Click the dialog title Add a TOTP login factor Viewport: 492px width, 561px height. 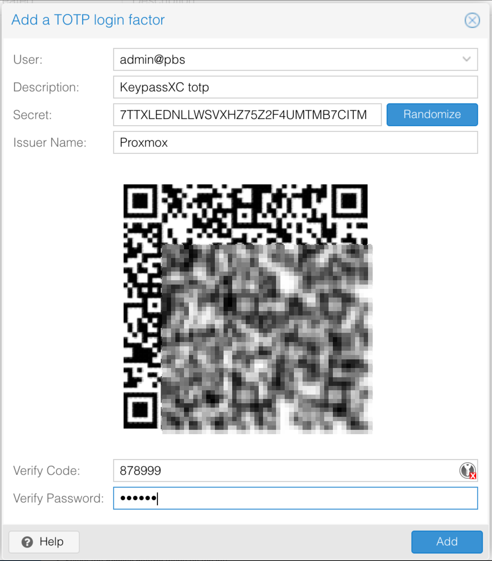click(x=88, y=20)
